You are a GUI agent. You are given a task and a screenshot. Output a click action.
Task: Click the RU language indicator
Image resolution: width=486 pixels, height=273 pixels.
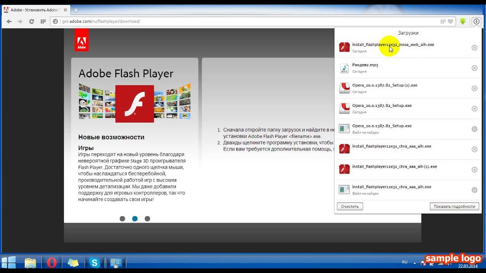pos(405,262)
